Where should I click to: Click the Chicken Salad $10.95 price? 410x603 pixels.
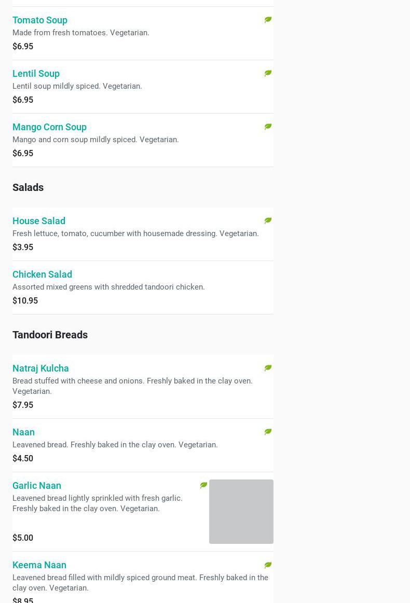(25, 300)
